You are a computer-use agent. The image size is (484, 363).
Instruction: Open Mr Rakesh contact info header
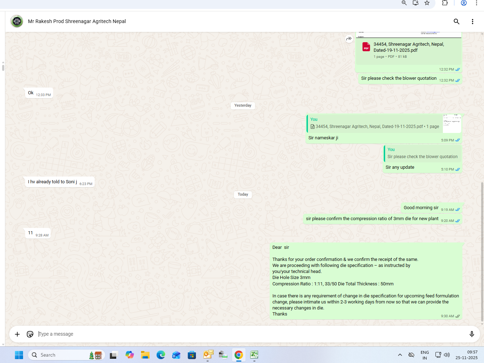(x=77, y=21)
